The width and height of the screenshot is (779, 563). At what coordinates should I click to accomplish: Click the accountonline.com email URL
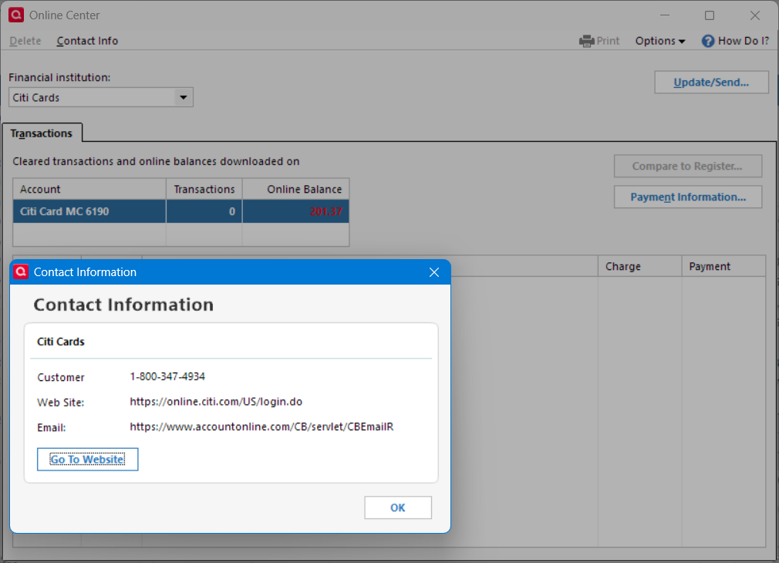261,426
